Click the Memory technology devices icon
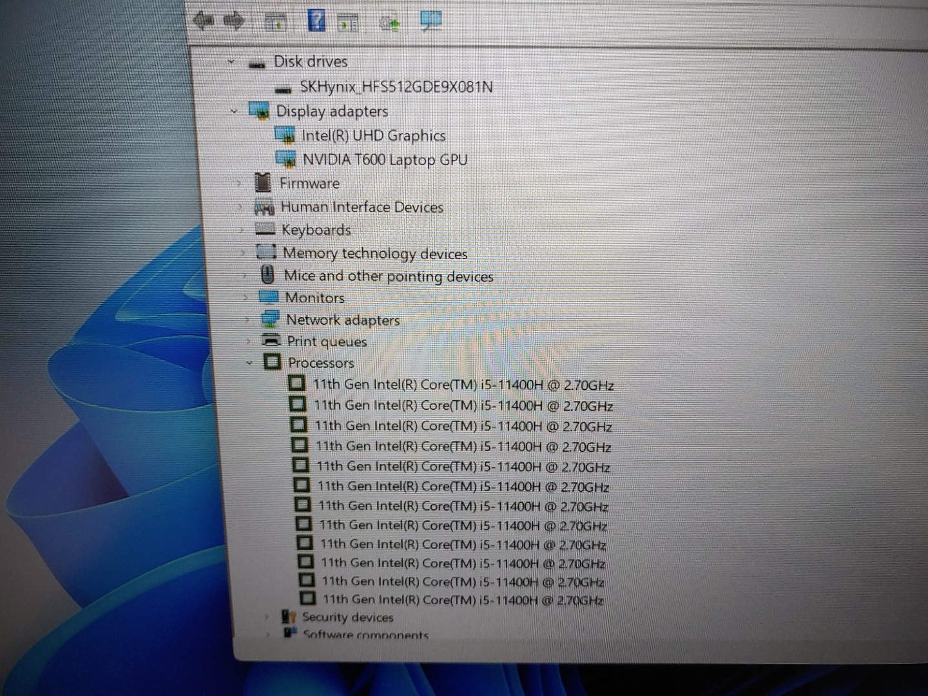Image resolution: width=928 pixels, height=696 pixels. pos(266,252)
